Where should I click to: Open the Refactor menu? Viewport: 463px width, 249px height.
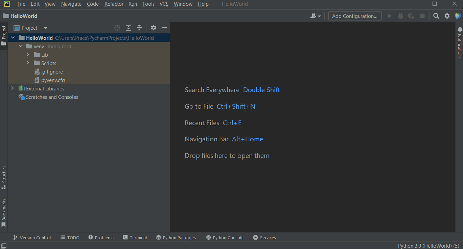click(114, 4)
